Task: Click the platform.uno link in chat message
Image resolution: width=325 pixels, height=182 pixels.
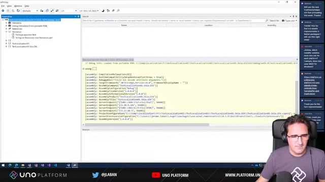Action: point(313,85)
